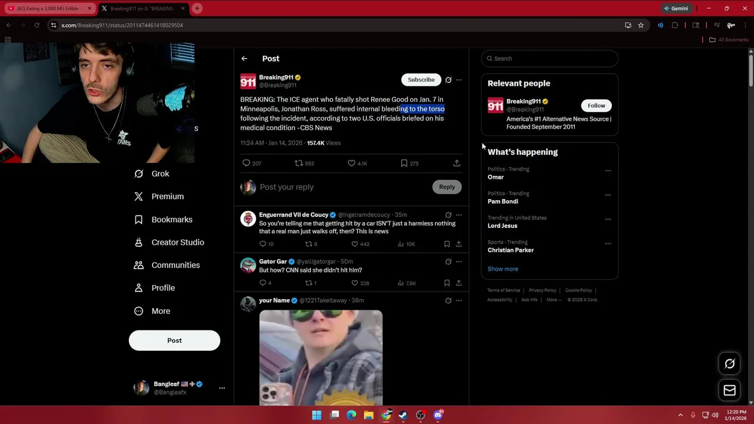754x424 pixels.
Task: Share Gator Gar's reply
Action: (459, 283)
